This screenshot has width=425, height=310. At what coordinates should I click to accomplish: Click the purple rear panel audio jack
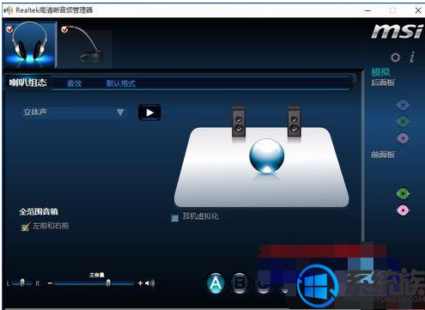[x=403, y=138]
